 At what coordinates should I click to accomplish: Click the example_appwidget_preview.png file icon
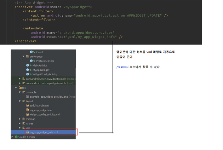28,97
